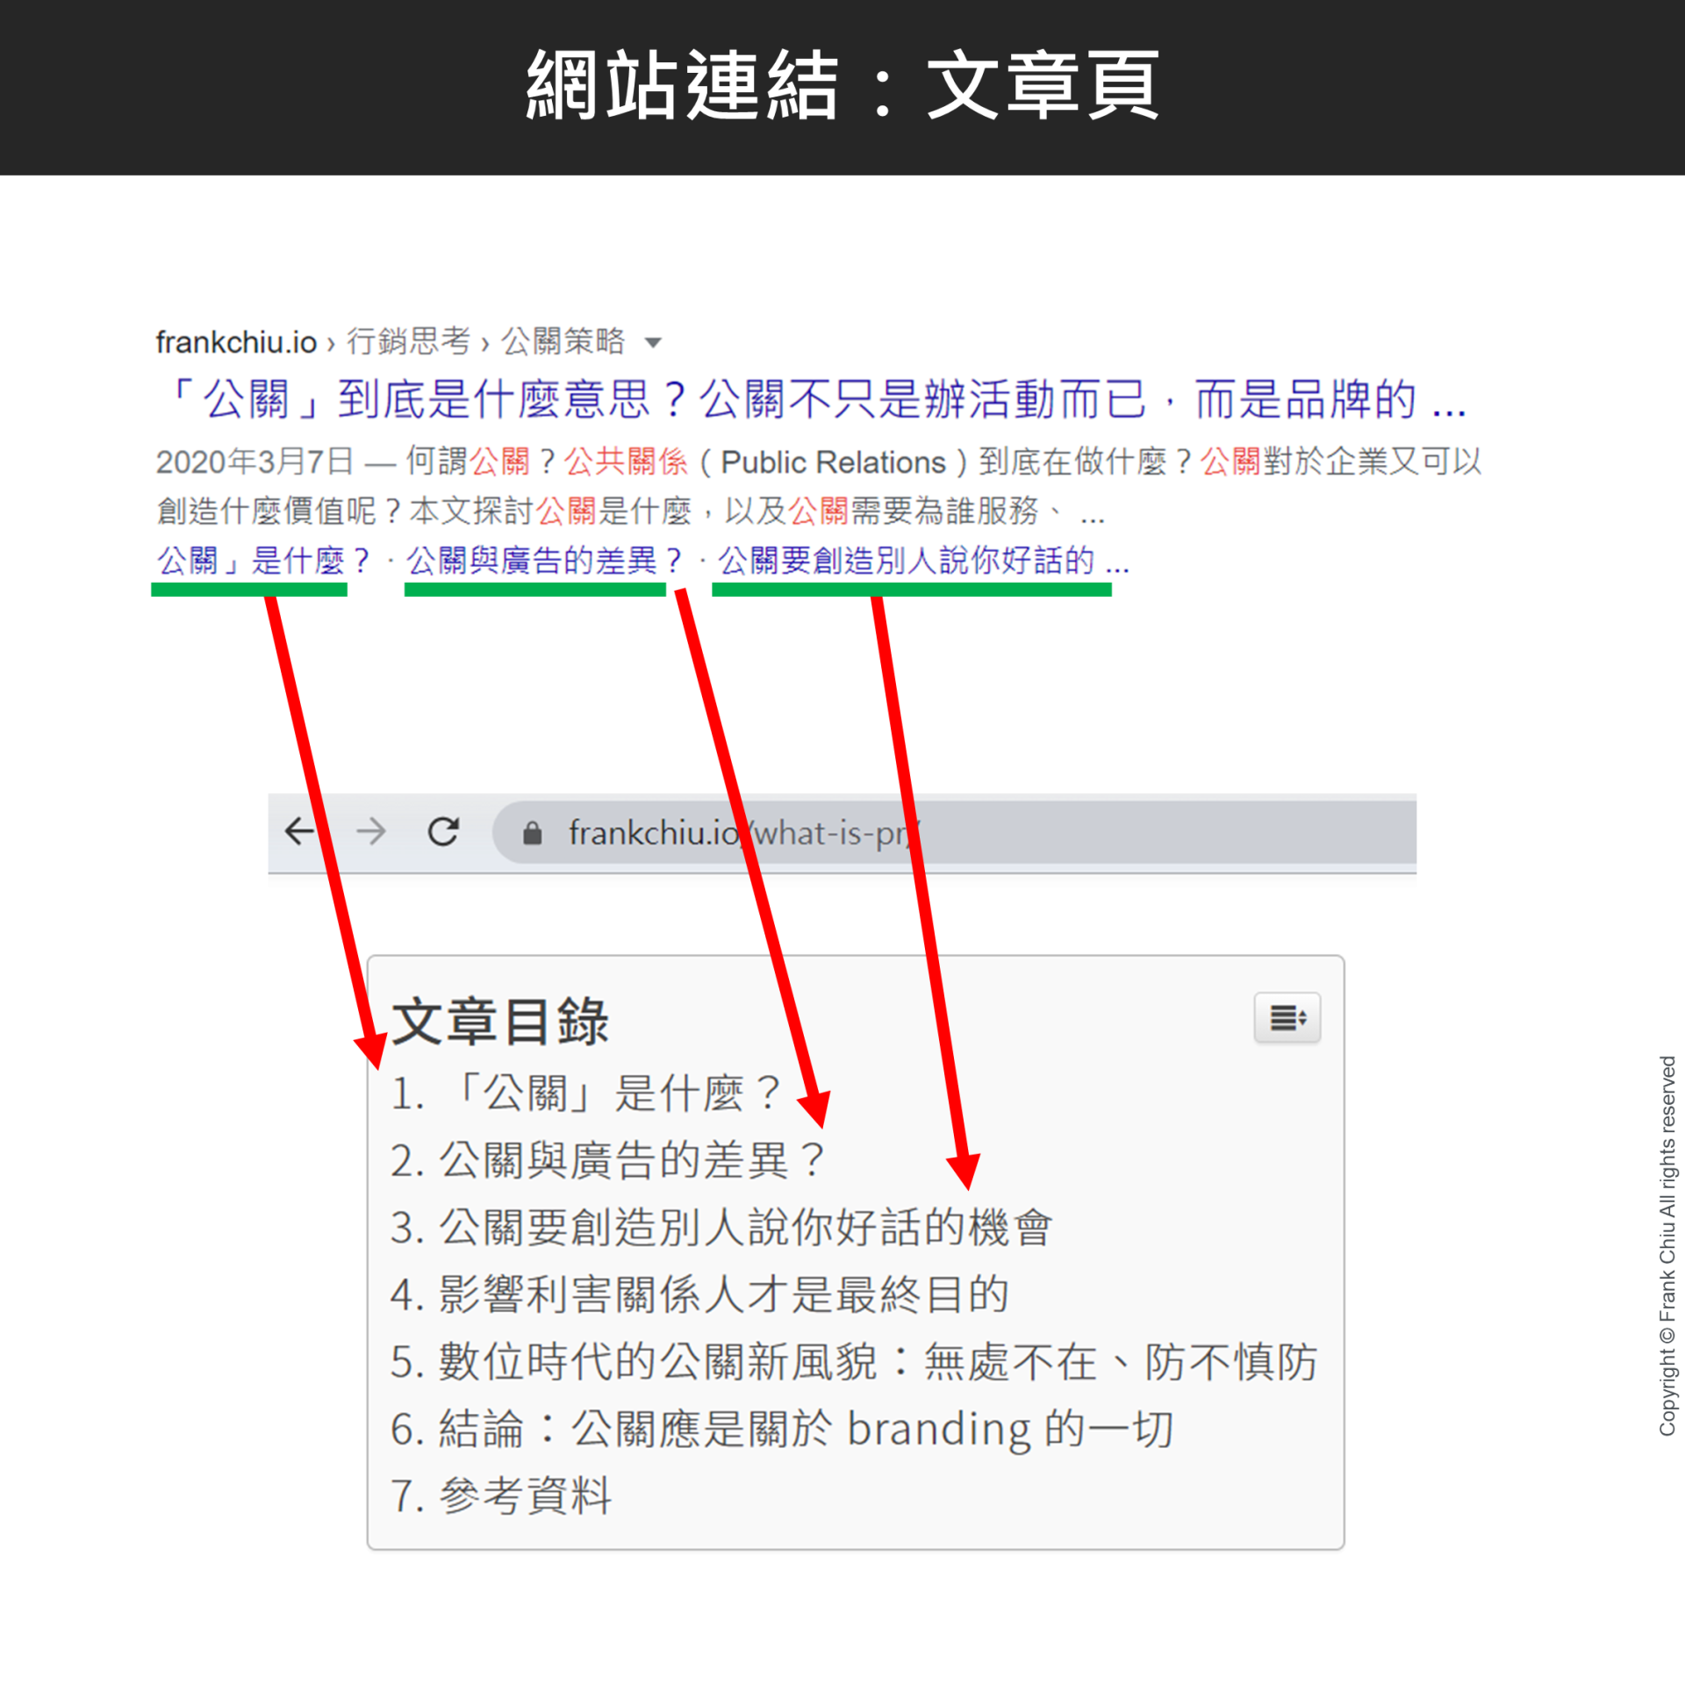Click frankchiu.io in result breadcrumb
1685x1685 pixels.
point(236,342)
